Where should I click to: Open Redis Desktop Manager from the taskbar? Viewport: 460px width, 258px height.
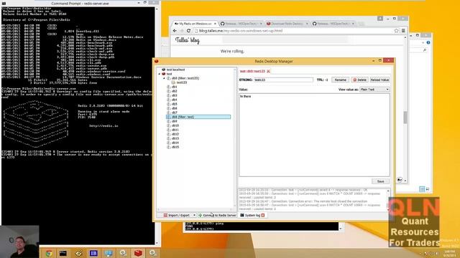coord(138,253)
